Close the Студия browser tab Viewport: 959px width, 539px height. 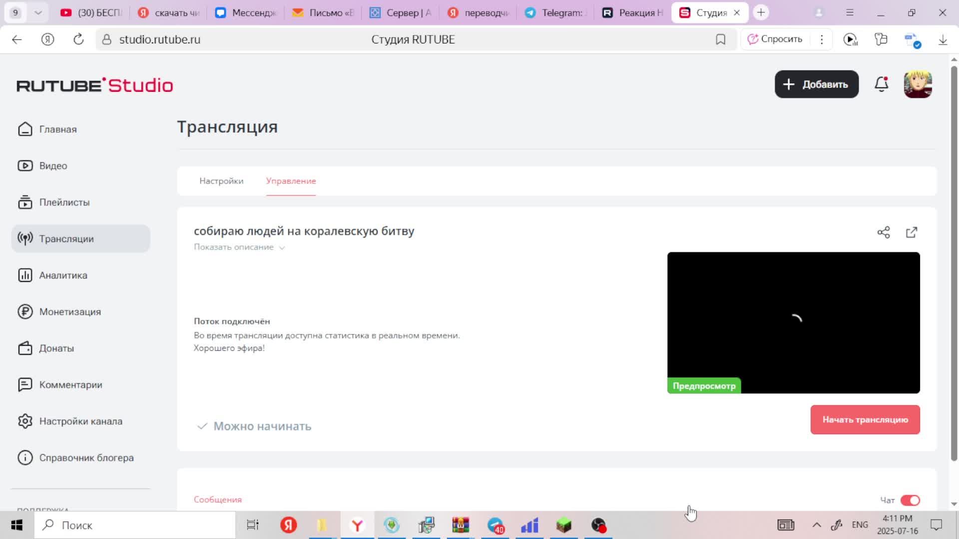[x=737, y=12]
